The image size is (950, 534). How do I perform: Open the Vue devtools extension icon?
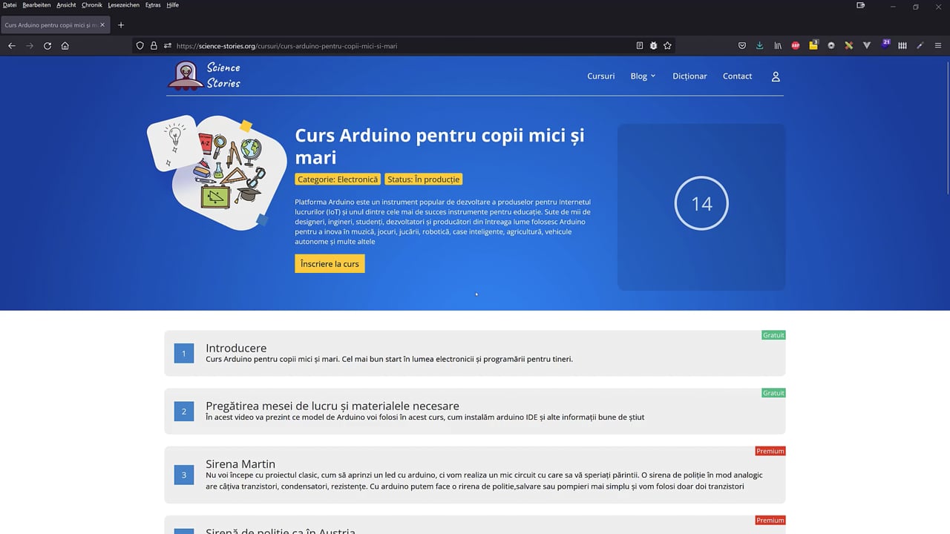(x=867, y=46)
